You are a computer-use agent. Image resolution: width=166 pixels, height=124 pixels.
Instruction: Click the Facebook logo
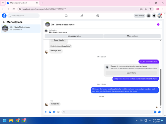pos(4,16)
